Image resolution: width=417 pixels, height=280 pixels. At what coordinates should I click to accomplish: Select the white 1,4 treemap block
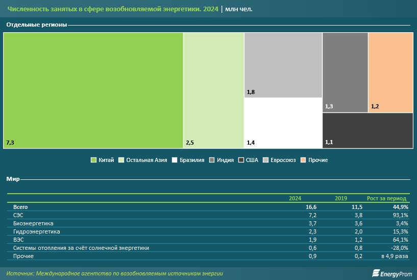click(283, 123)
